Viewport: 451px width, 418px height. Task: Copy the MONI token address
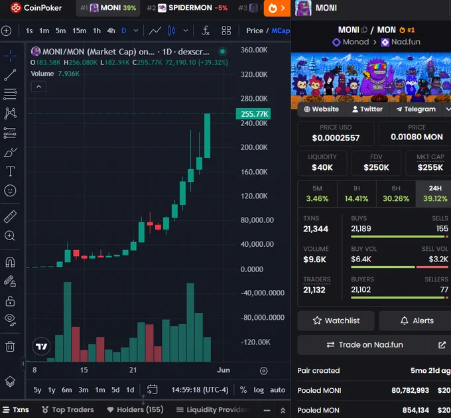click(364, 30)
